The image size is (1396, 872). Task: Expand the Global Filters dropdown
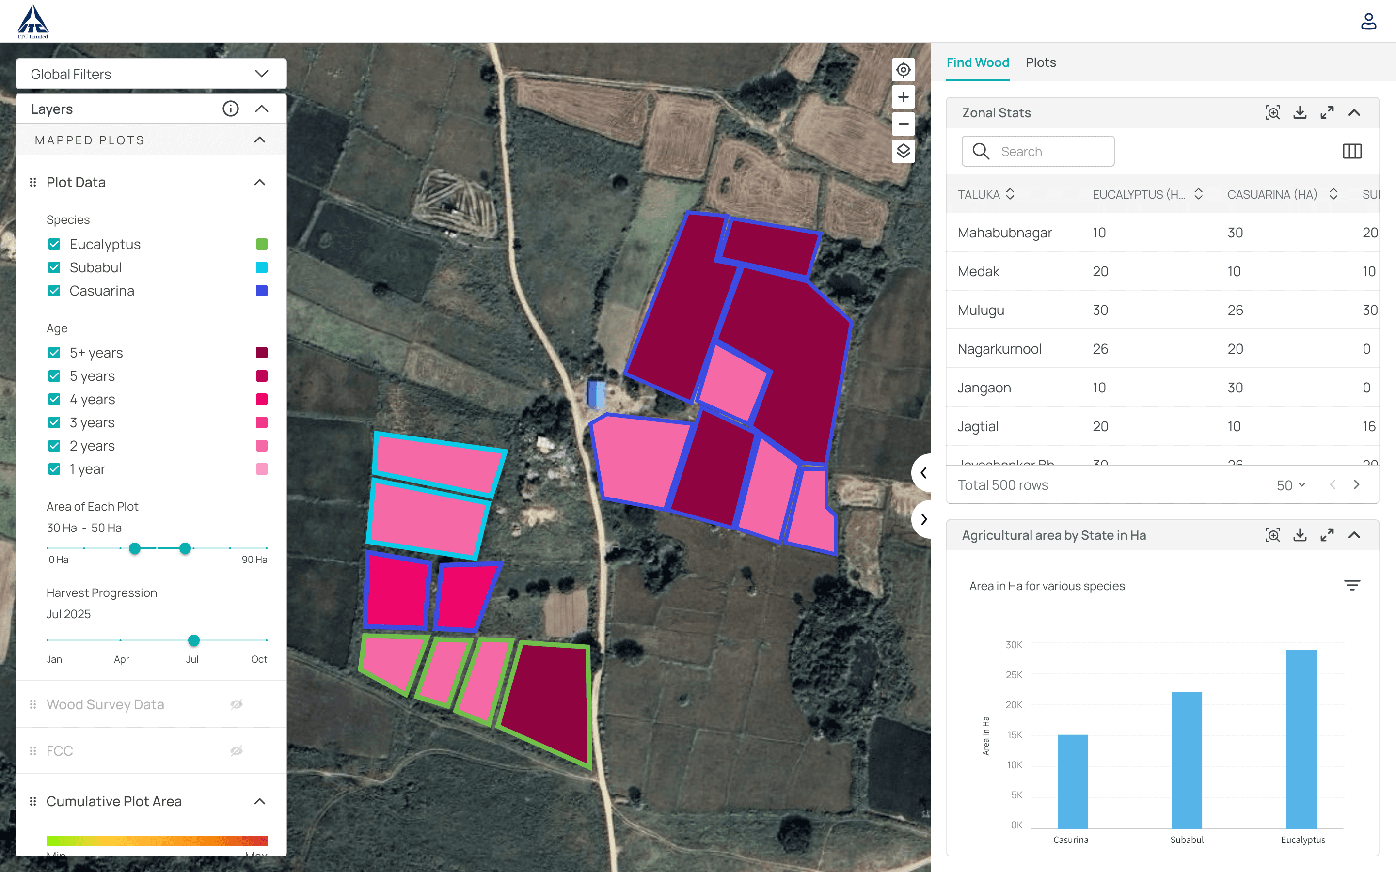coord(261,74)
